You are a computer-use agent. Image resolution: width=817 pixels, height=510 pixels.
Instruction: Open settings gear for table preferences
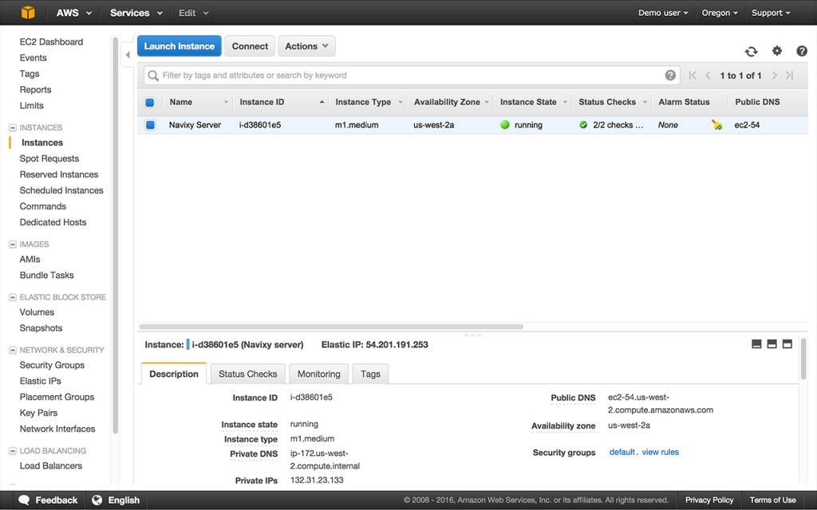point(777,50)
